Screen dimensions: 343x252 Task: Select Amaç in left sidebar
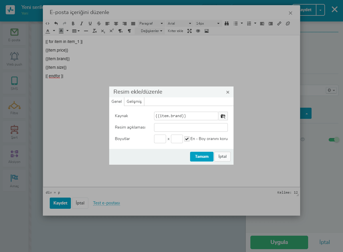click(14, 181)
